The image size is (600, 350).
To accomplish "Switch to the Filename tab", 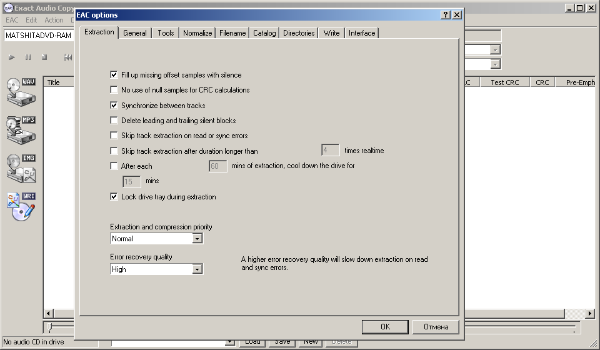I will coord(232,33).
